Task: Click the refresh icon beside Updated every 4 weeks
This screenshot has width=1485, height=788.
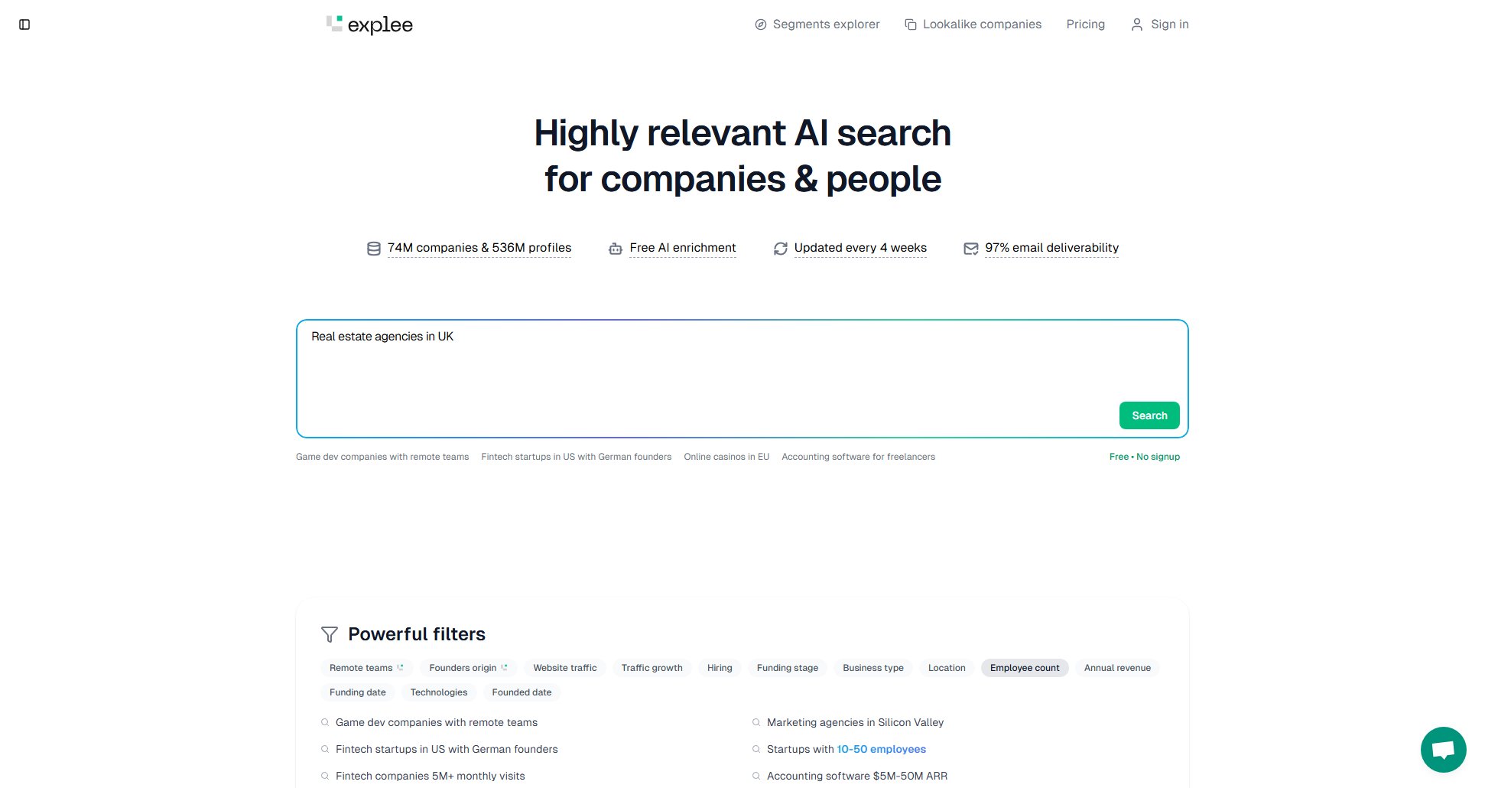Action: (780, 249)
